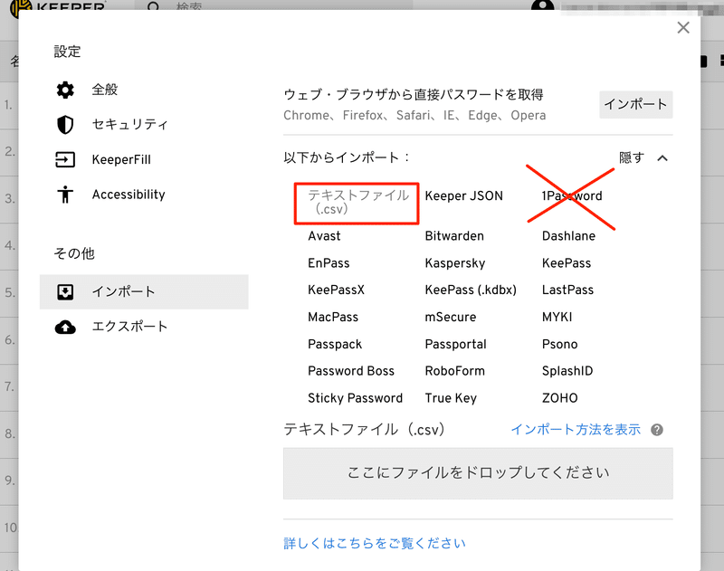Select Dashlane import source
This screenshot has width=724, height=571.
pyautogui.click(x=568, y=236)
